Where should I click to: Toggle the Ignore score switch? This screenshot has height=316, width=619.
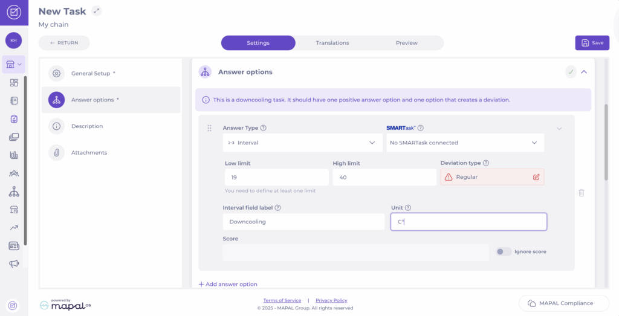(x=504, y=251)
